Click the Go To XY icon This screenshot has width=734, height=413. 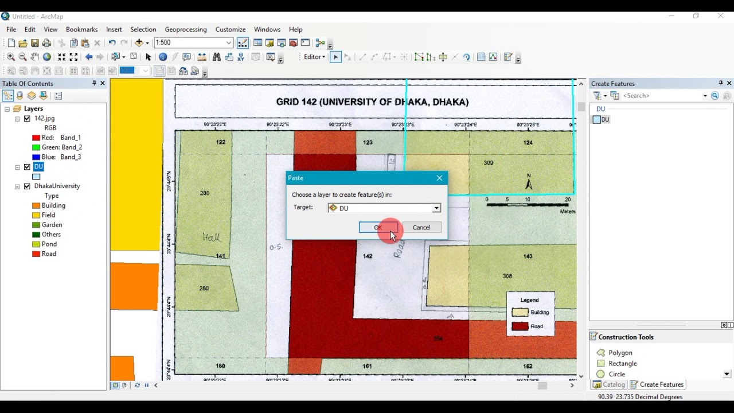(x=241, y=57)
